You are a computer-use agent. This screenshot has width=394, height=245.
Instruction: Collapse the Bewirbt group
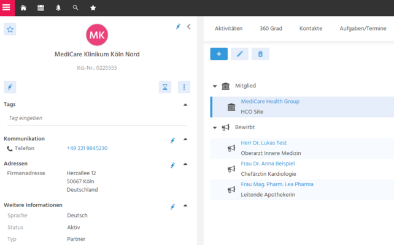(x=215, y=127)
